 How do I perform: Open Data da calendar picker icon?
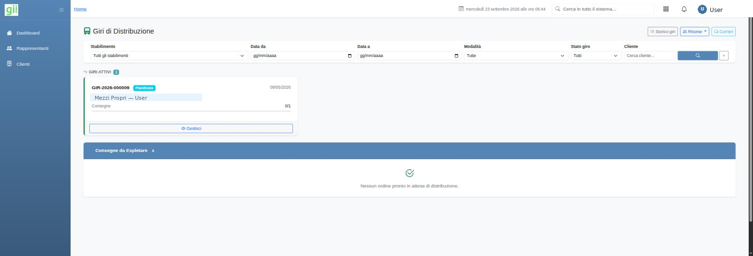coord(350,56)
